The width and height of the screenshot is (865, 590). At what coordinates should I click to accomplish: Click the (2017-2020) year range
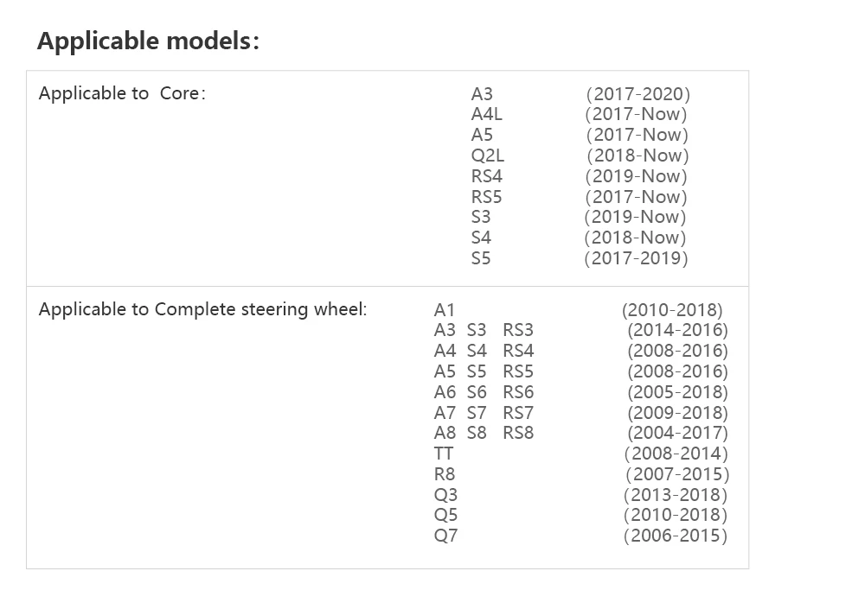tap(638, 93)
